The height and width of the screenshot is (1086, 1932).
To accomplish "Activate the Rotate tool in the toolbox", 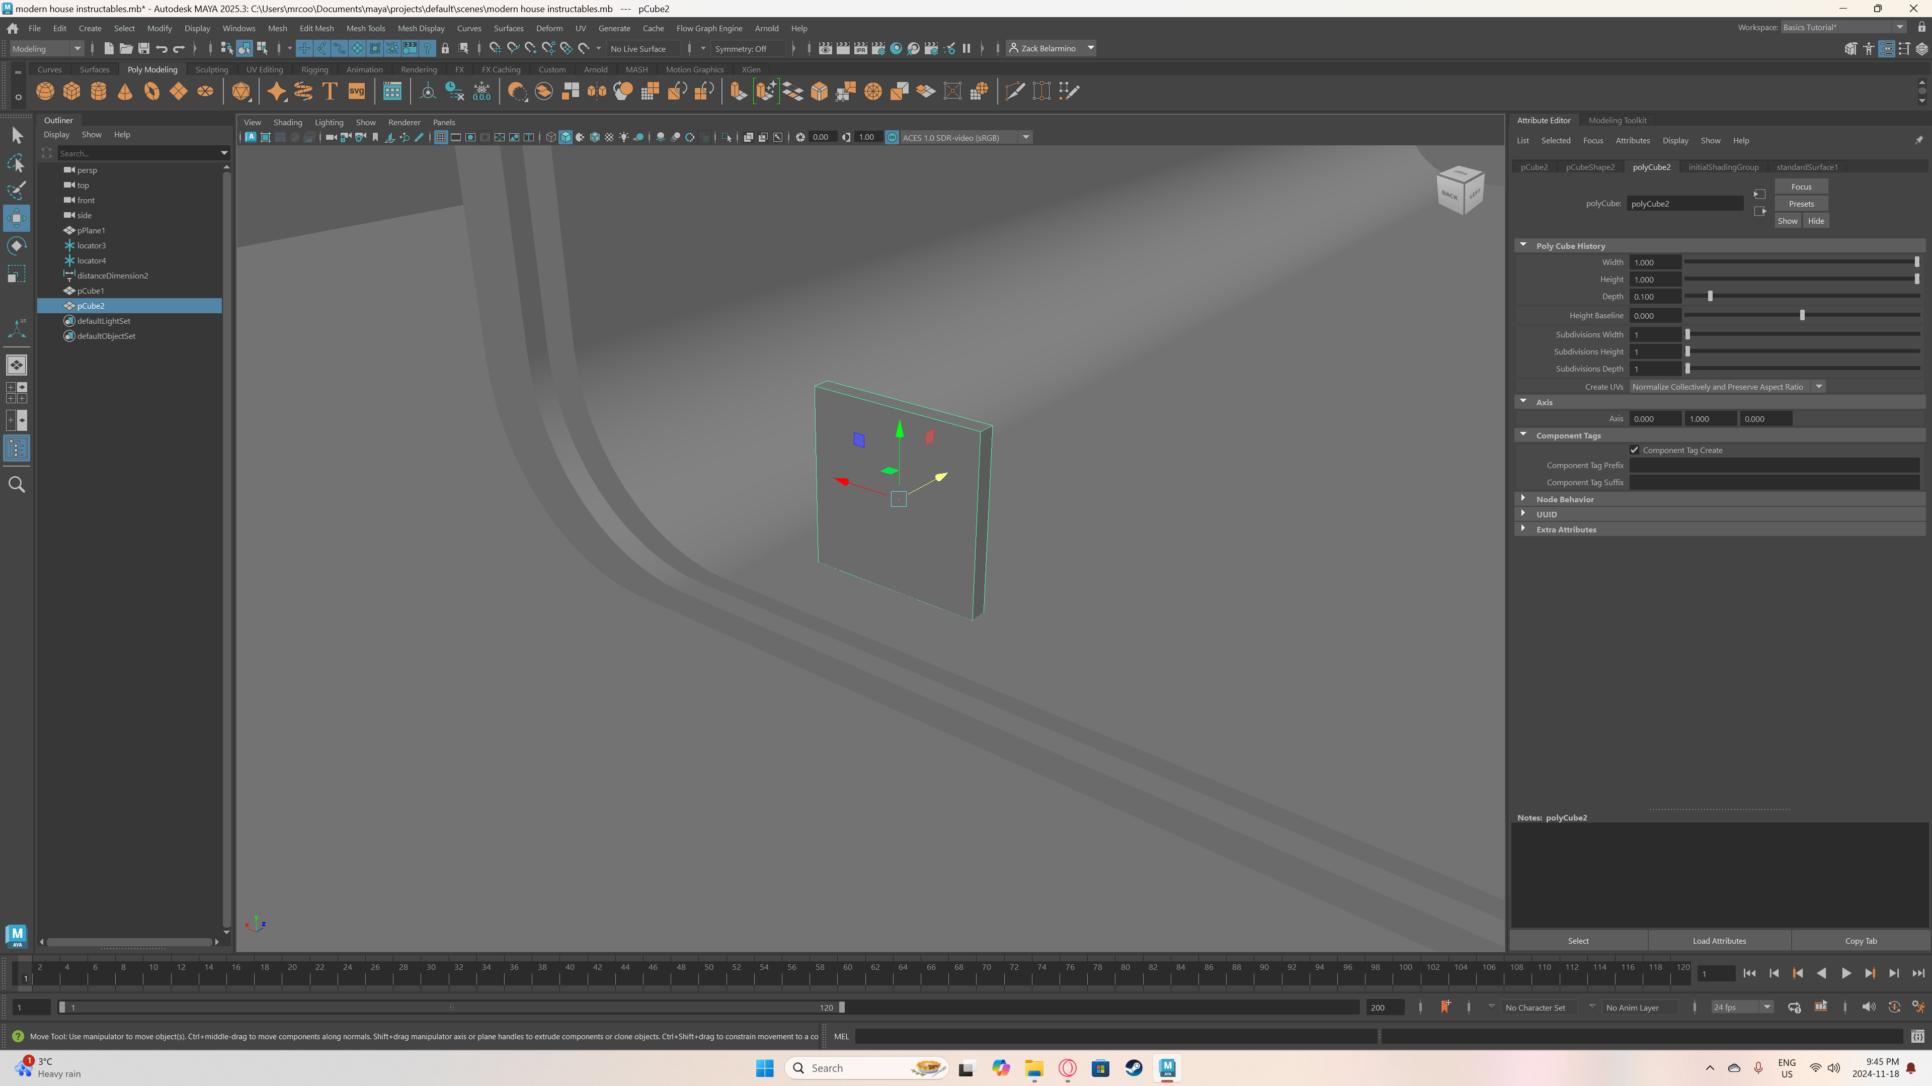I will coord(17,246).
